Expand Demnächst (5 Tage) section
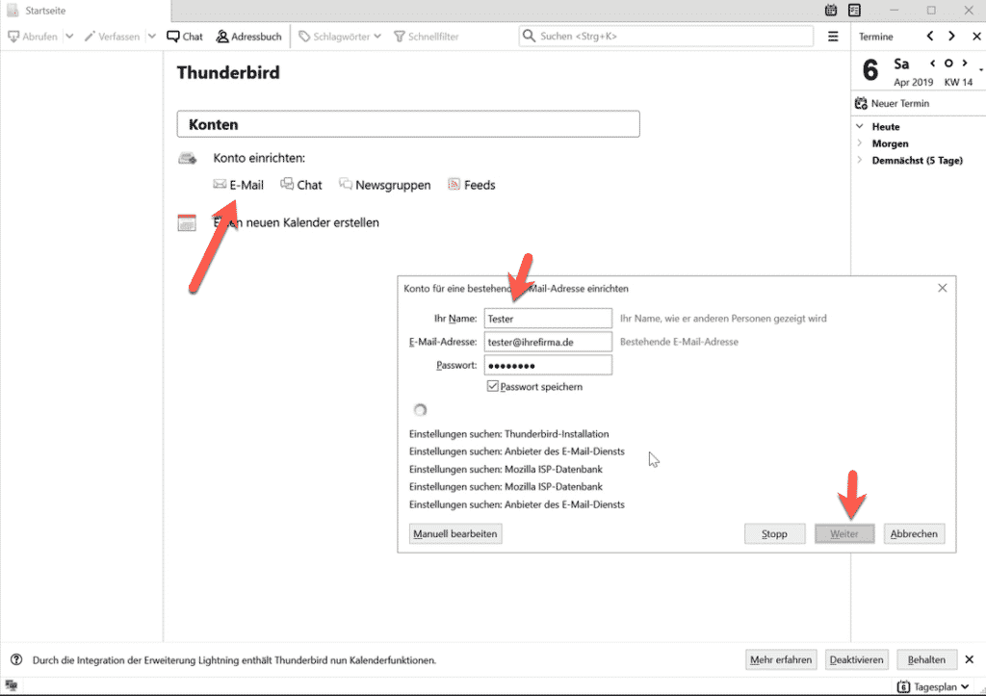 pyautogui.click(x=860, y=161)
